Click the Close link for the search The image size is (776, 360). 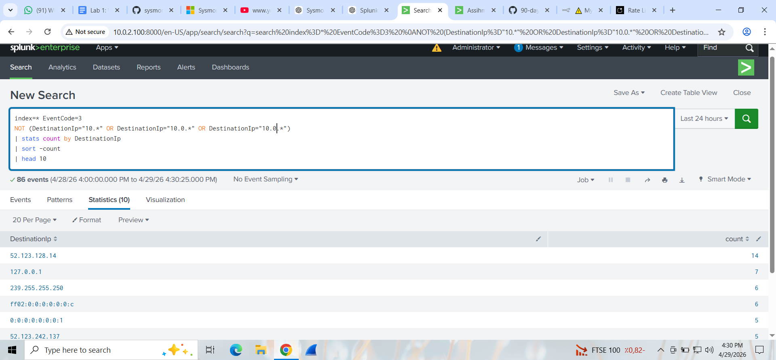pyautogui.click(x=742, y=93)
